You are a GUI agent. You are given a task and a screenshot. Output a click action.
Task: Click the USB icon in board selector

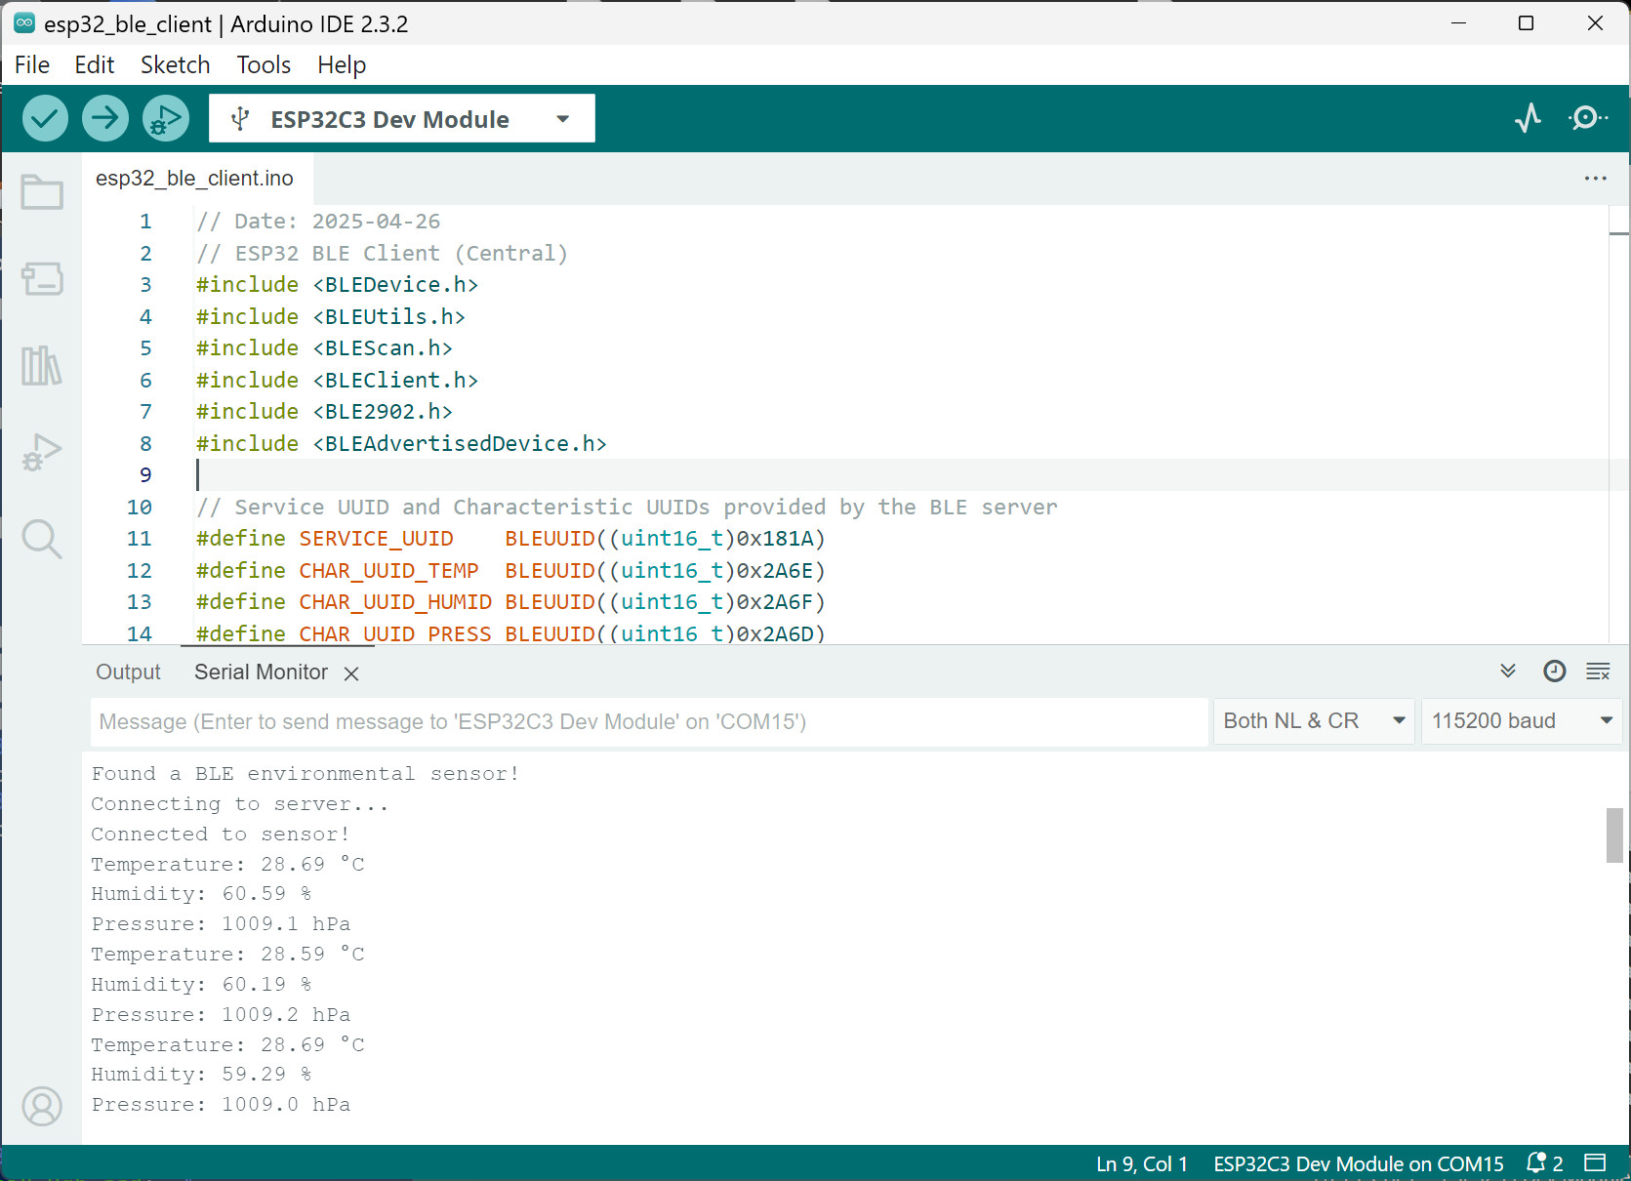tap(240, 119)
